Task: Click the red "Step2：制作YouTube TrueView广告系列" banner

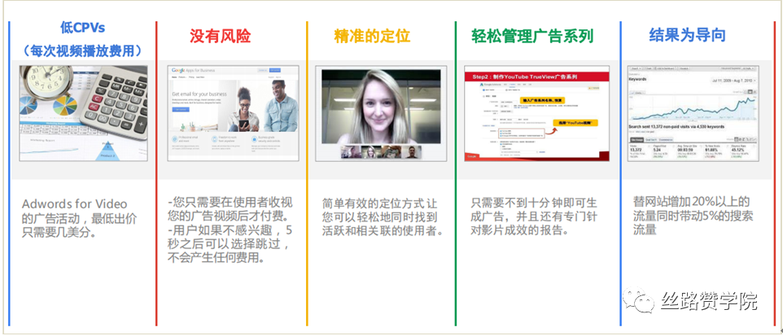Action: [x=537, y=77]
